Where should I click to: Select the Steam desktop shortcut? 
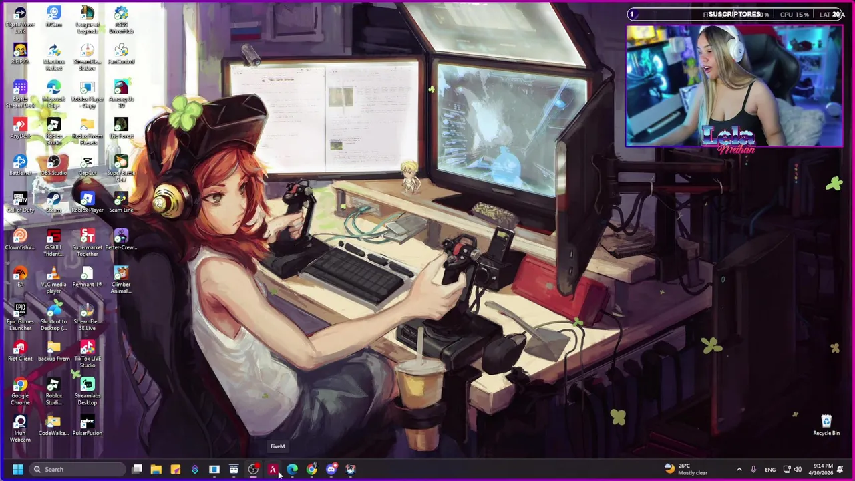(54, 202)
